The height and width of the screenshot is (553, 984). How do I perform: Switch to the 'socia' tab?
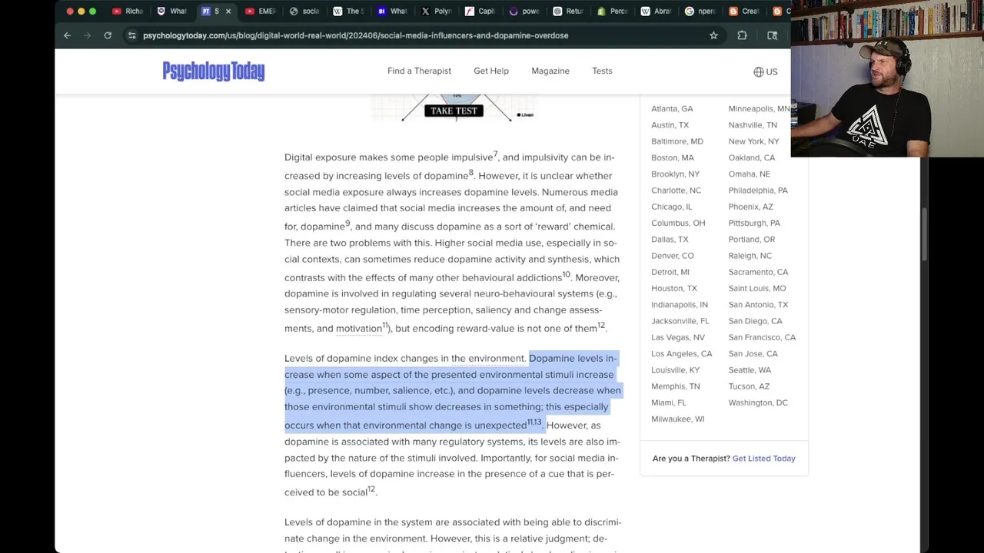point(304,12)
